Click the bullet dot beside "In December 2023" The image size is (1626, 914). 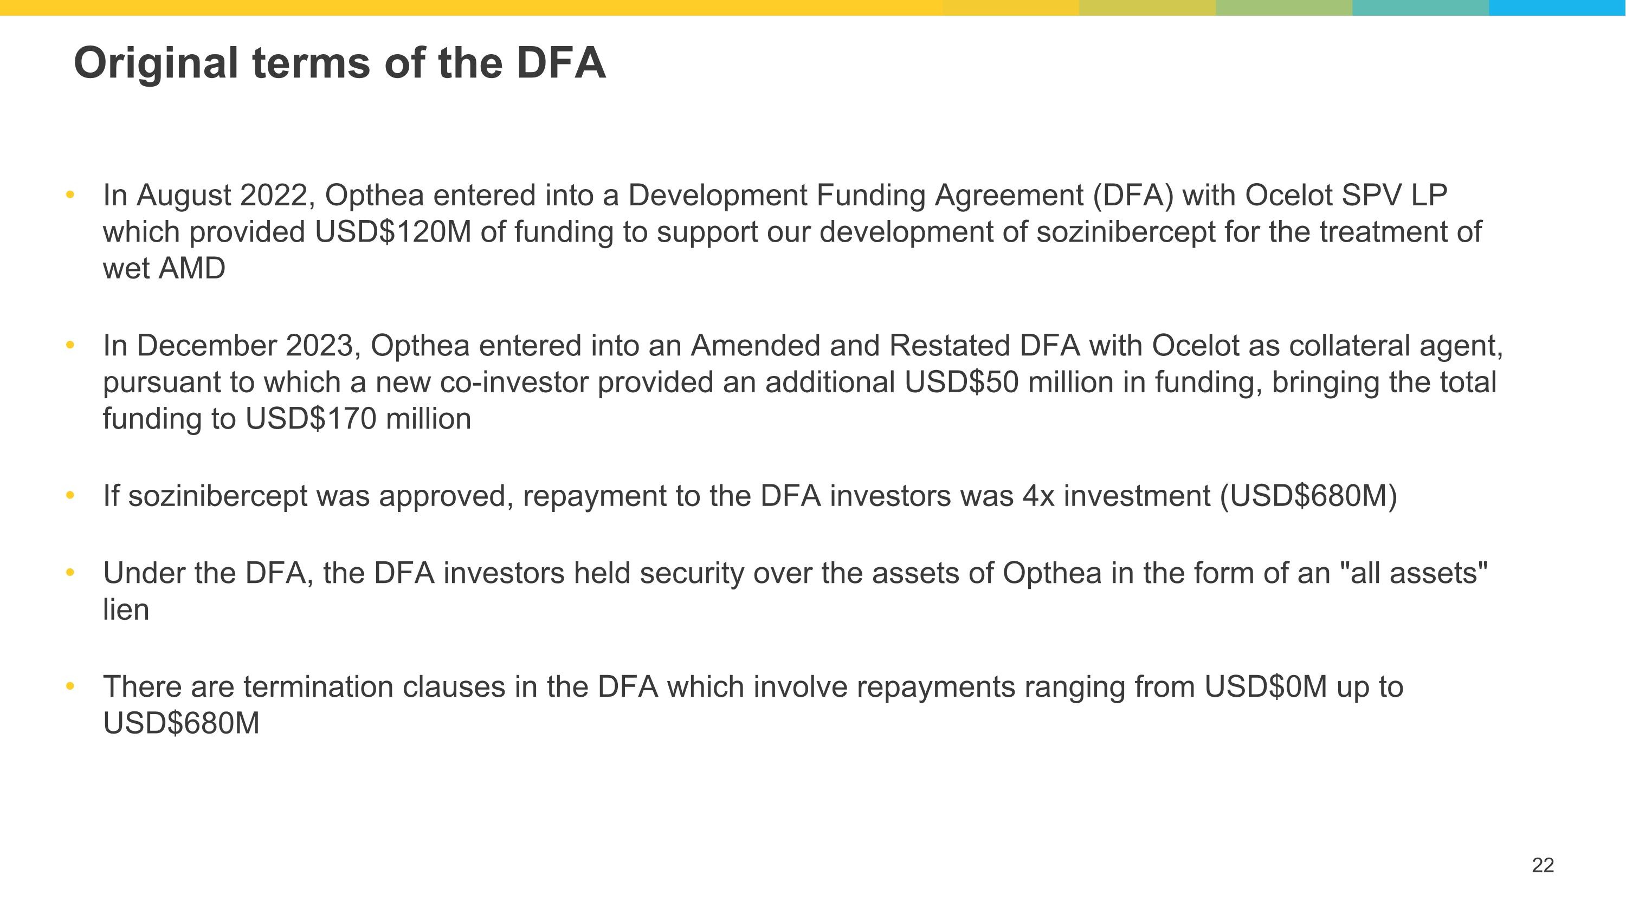click(x=70, y=345)
